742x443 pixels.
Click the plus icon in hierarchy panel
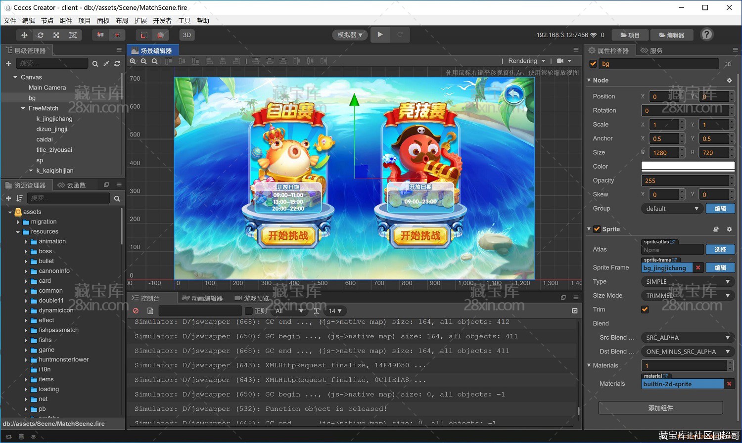click(x=8, y=63)
